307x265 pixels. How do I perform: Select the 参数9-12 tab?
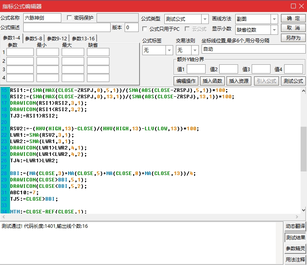[x=57, y=38]
